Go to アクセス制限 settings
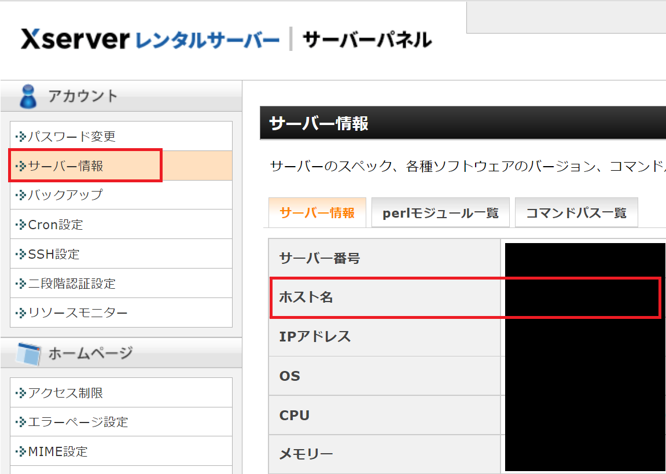Image resolution: width=666 pixels, height=474 pixels. coord(121,393)
